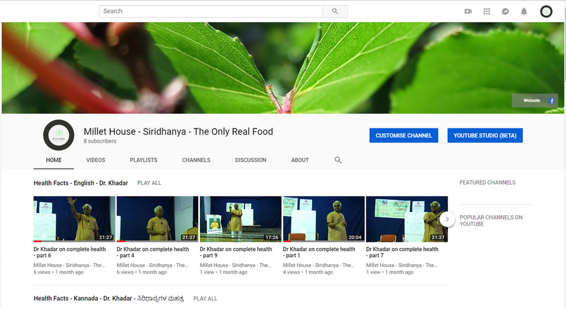Open YouTube Studio (Beta)
The width and height of the screenshot is (566, 309).
(x=485, y=135)
